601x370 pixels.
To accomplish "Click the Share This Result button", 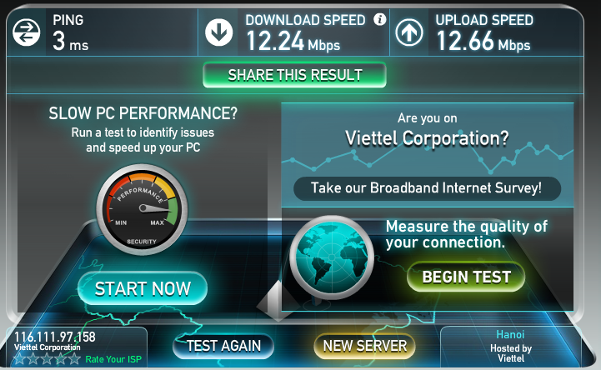I will (294, 75).
